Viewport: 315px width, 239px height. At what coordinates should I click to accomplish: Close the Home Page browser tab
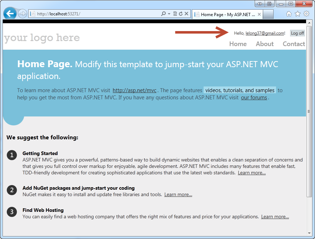pyautogui.click(x=259, y=15)
